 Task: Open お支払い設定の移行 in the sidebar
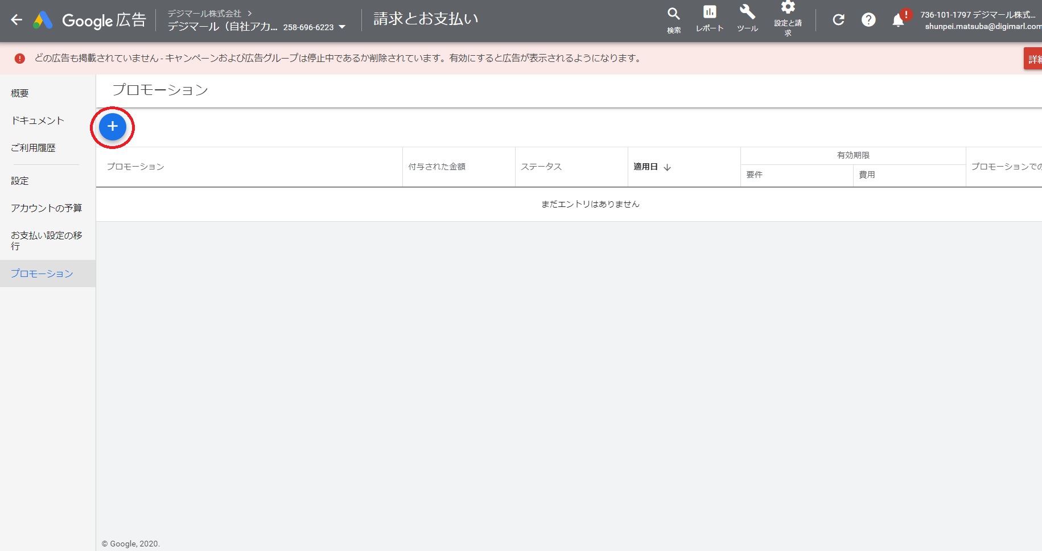47,241
